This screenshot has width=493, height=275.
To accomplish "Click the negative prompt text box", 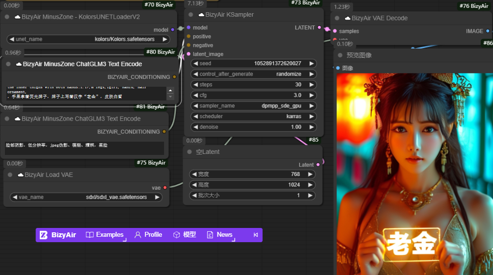I will pyautogui.click(x=84, y=148).
